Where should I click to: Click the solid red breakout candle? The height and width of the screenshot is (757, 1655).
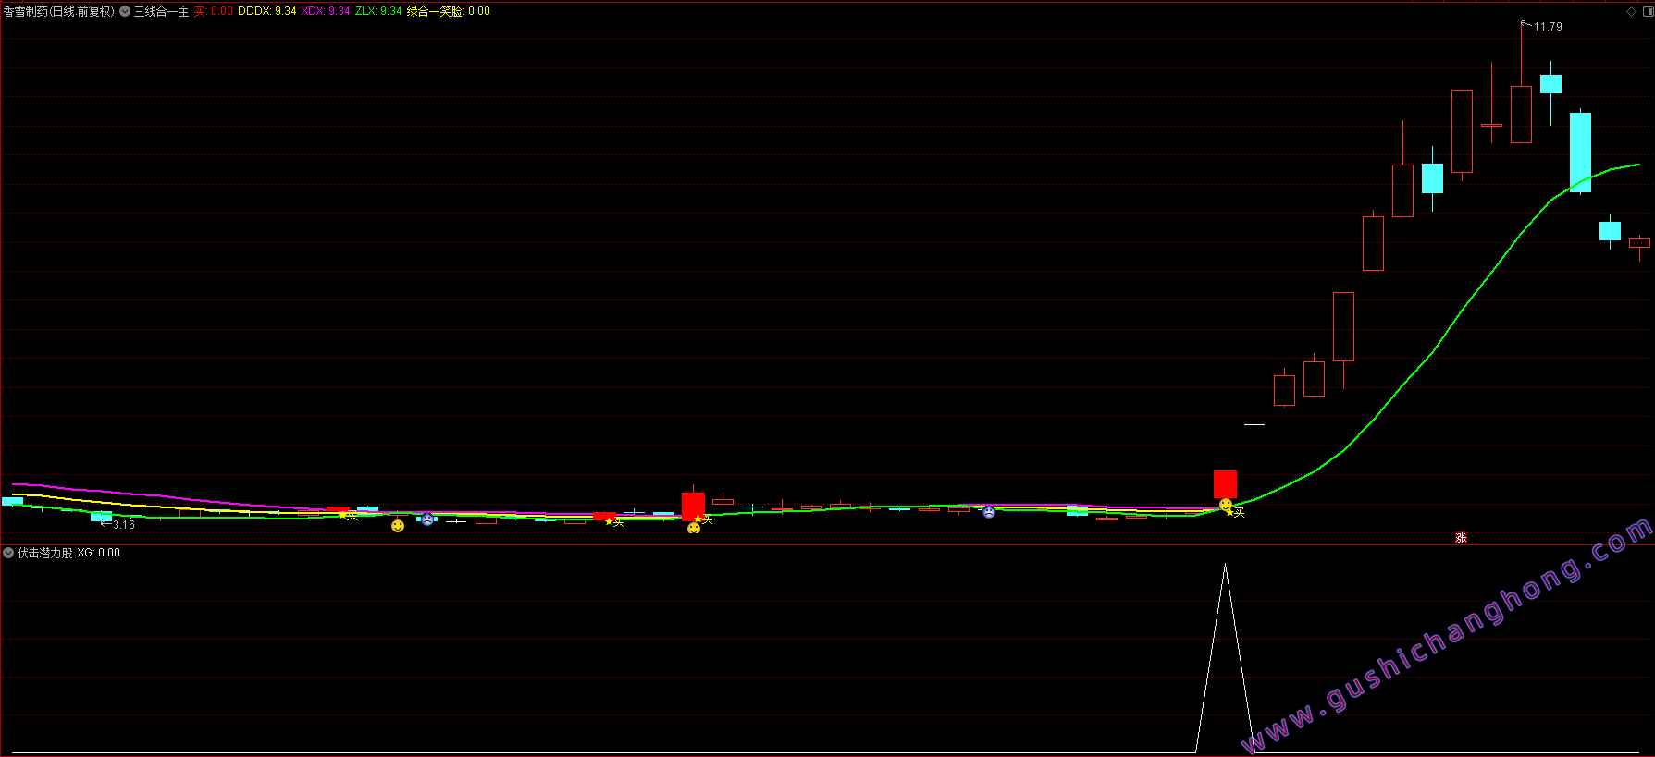1225,484
